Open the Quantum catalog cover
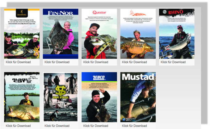The image size is (210, 129). pos(99,34)
